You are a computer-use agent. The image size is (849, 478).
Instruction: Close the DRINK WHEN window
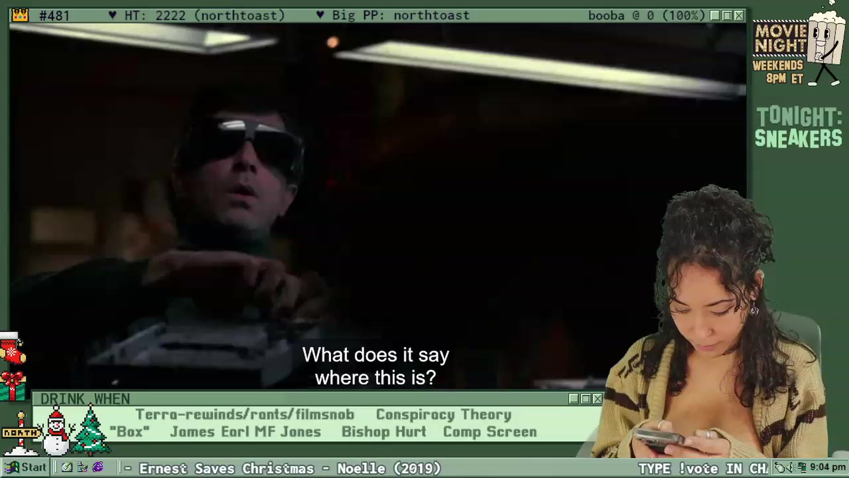click(597, 399)
